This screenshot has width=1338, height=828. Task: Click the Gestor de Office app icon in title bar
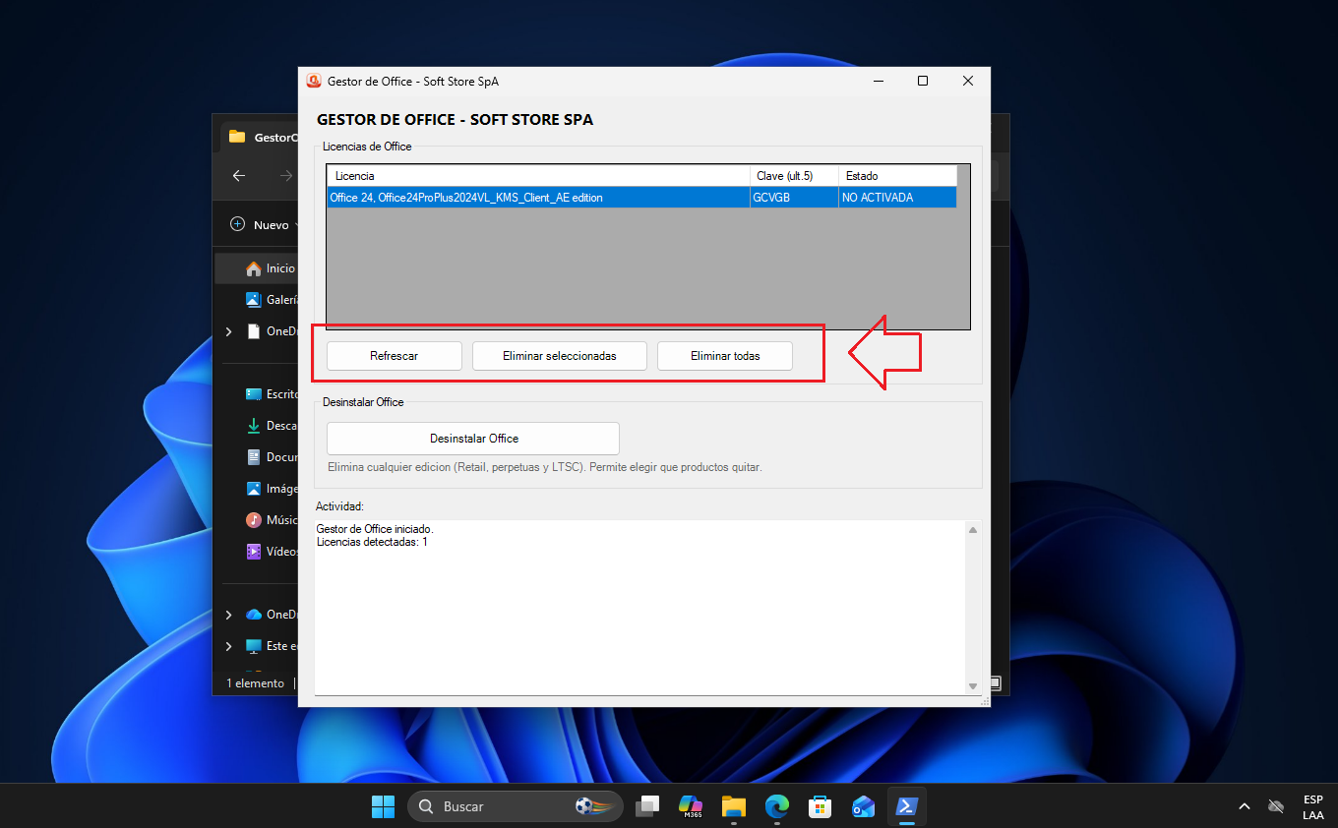click(x=314, y=81)
